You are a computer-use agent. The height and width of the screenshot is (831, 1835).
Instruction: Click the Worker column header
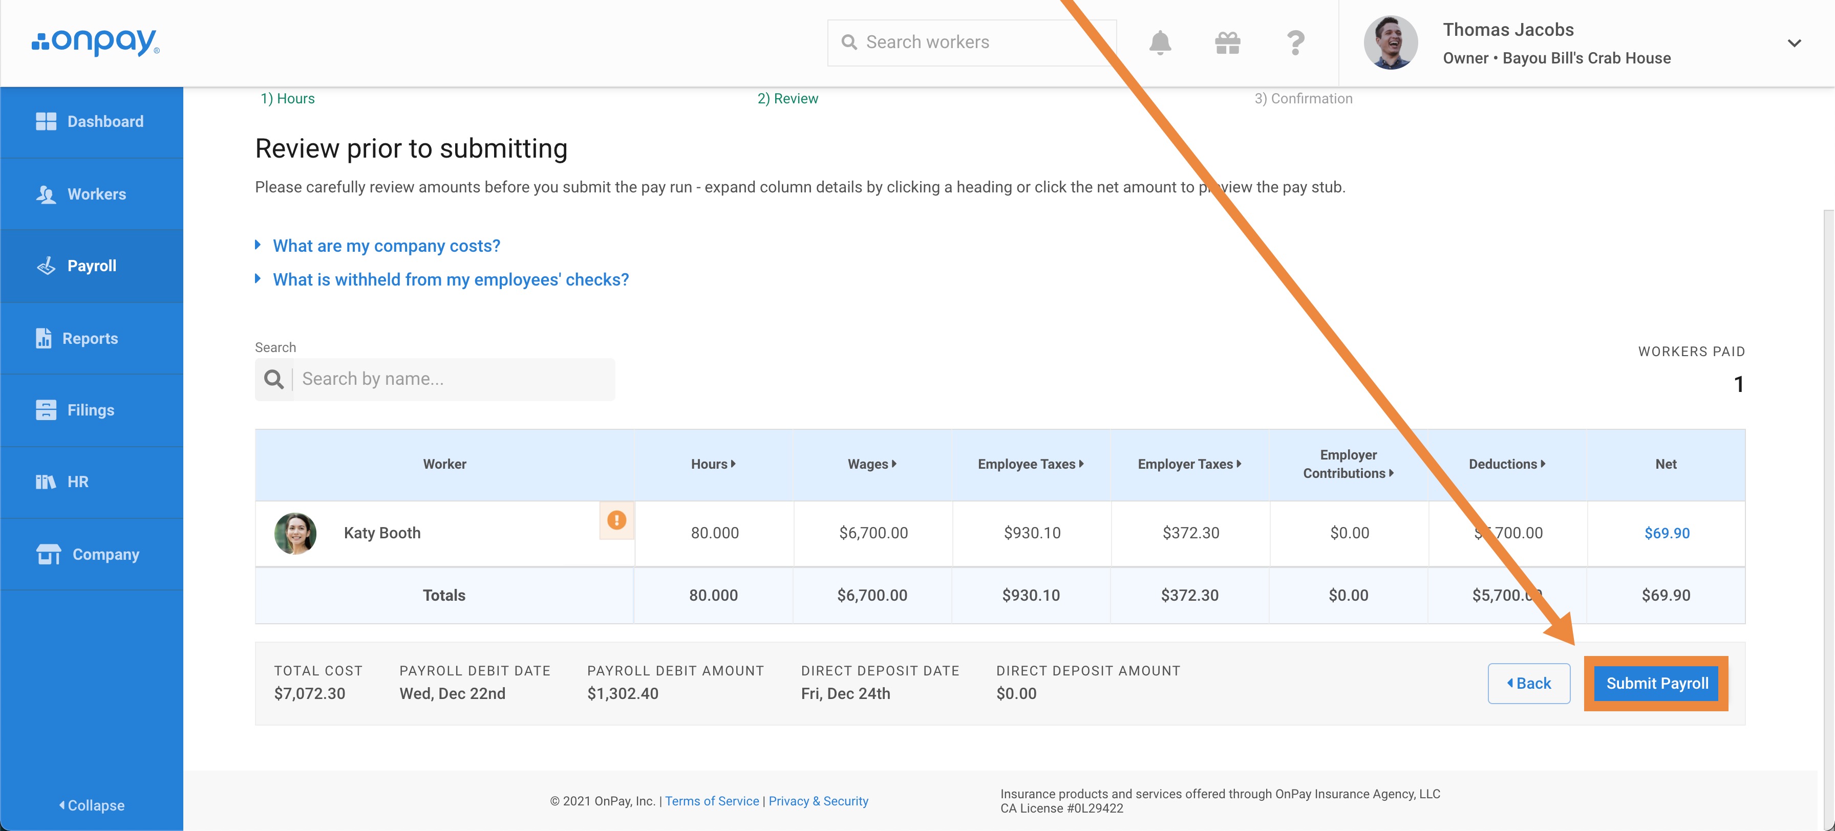pyautogui.click(x=444, y=464)
